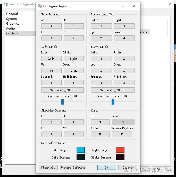
Task: Rebind Left Stick Up direction
Action: point(52,71)
